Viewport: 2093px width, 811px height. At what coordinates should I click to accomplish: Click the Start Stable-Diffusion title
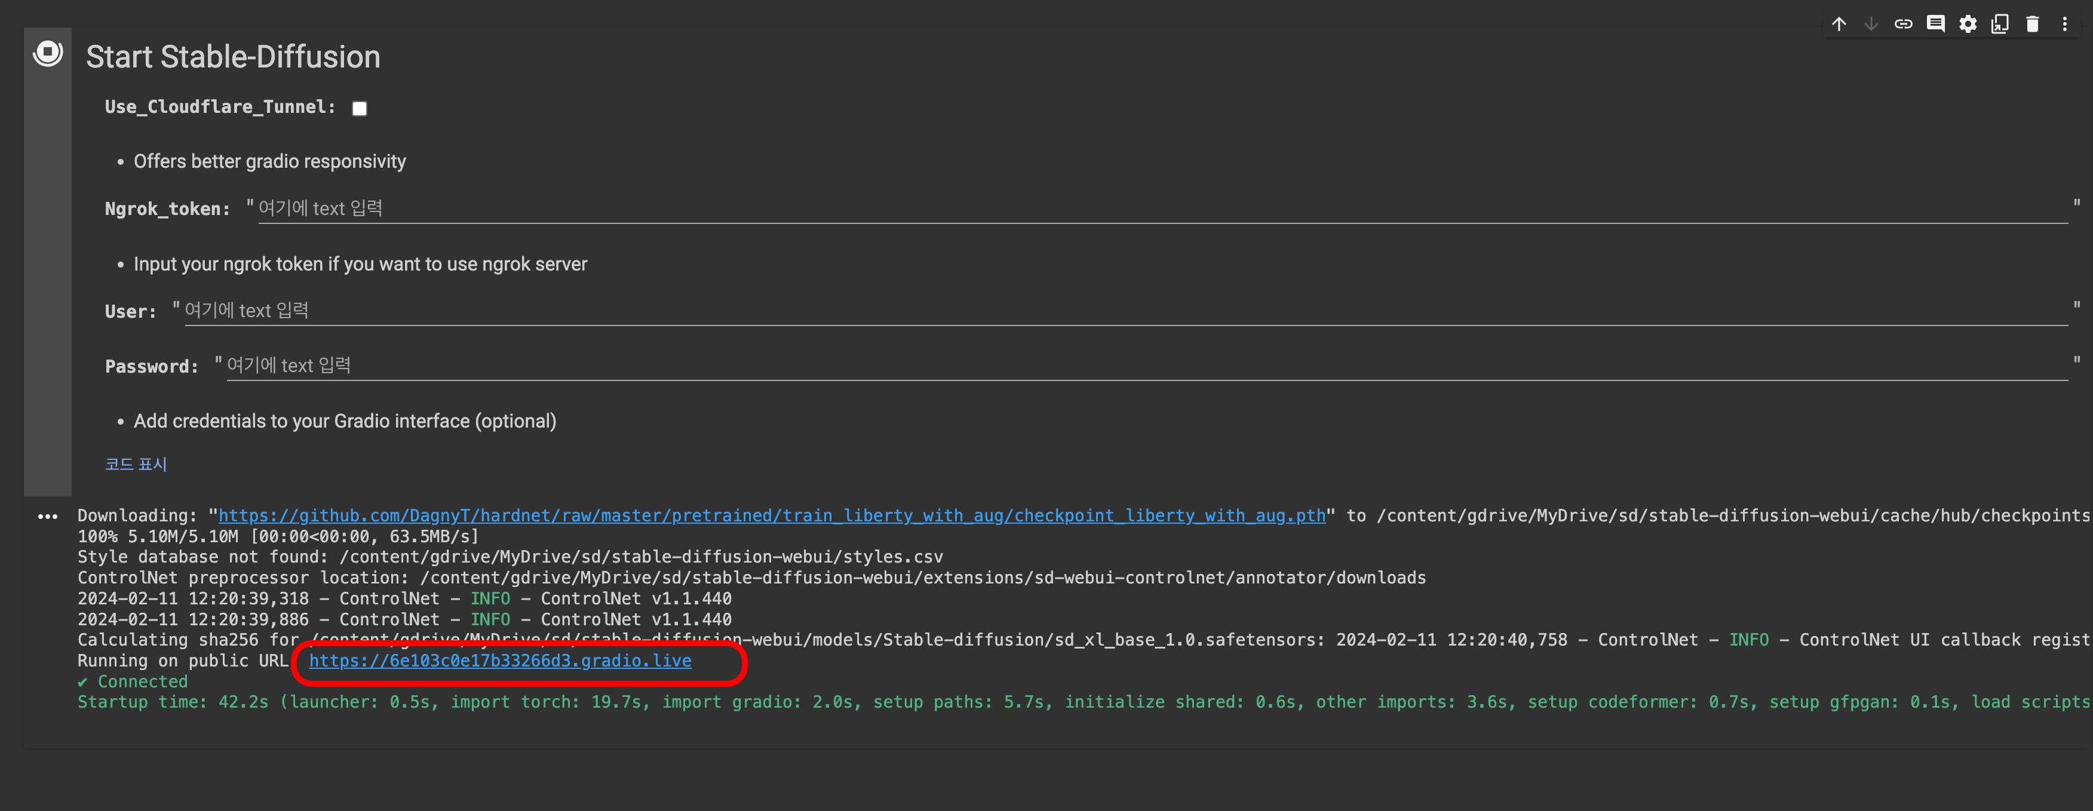tap(233, 57)
